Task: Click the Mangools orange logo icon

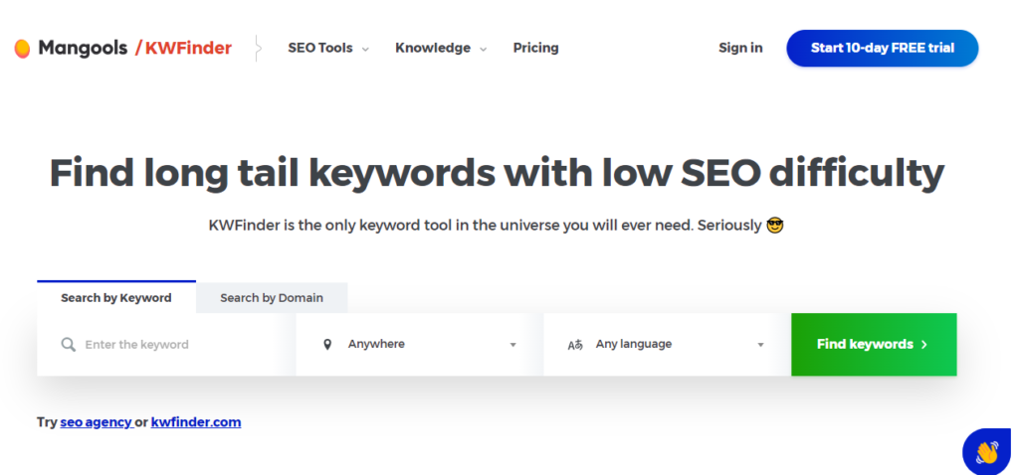Action: (22, 48)
